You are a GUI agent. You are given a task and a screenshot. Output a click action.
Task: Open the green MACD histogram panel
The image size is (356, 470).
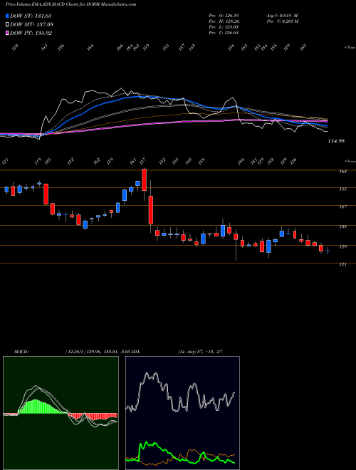pos(61,413)
